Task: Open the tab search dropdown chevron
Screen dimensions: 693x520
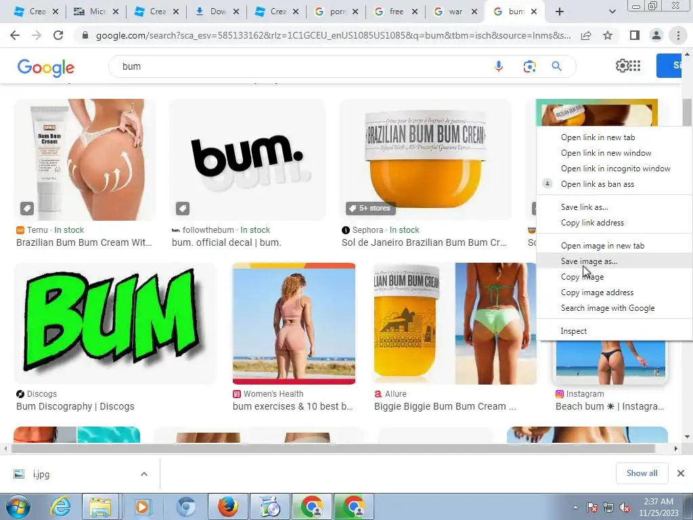Action: click(612, 12)
